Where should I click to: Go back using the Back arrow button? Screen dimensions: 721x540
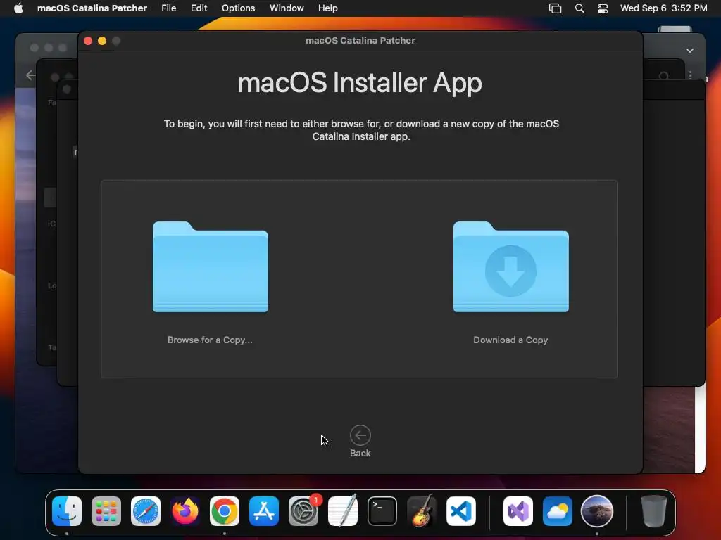pos(360,435)
